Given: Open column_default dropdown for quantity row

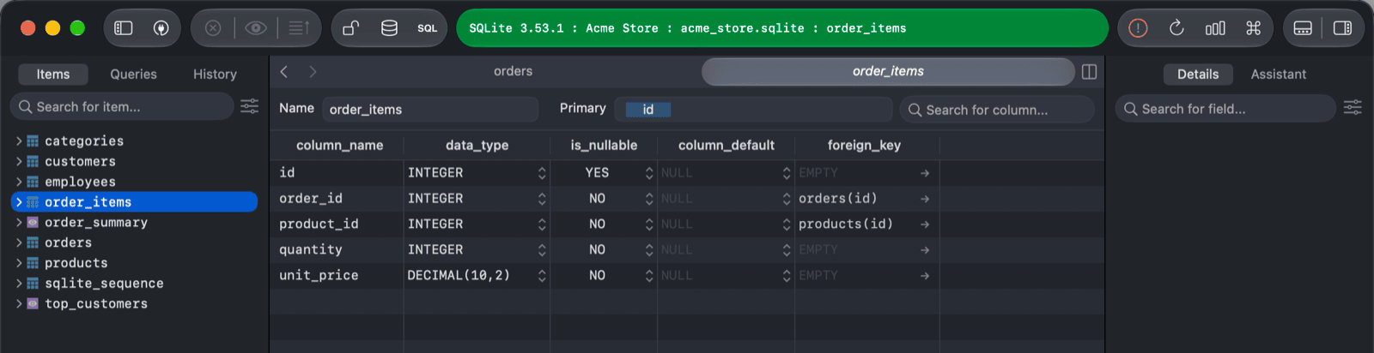Looking at the screenshot, I should (787, 250).
